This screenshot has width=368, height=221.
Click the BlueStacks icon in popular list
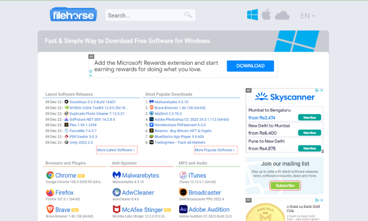[152, 137]
